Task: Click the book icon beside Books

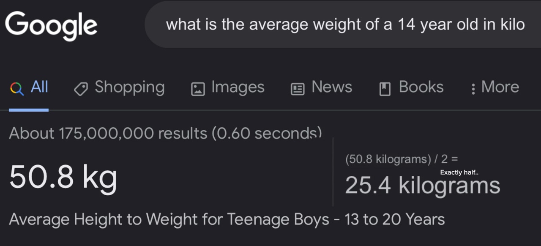Action: [384, 87]
